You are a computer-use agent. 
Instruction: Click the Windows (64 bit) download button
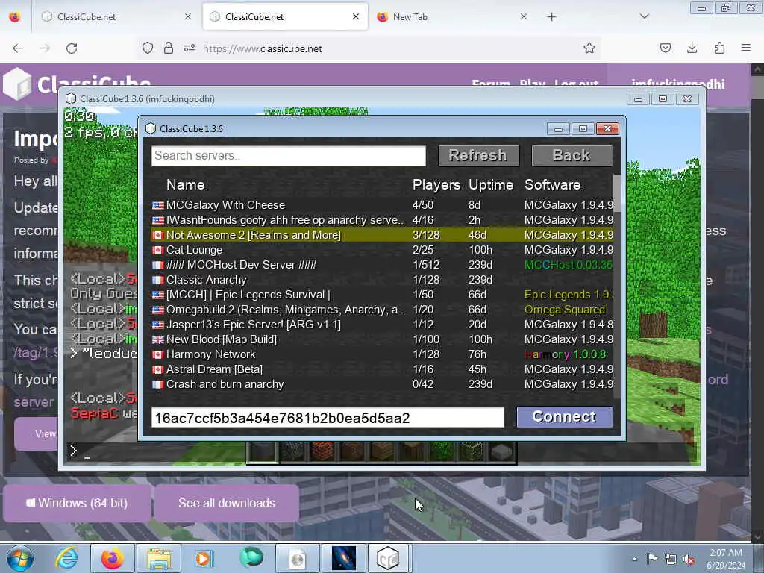click(x=77, y=504)
